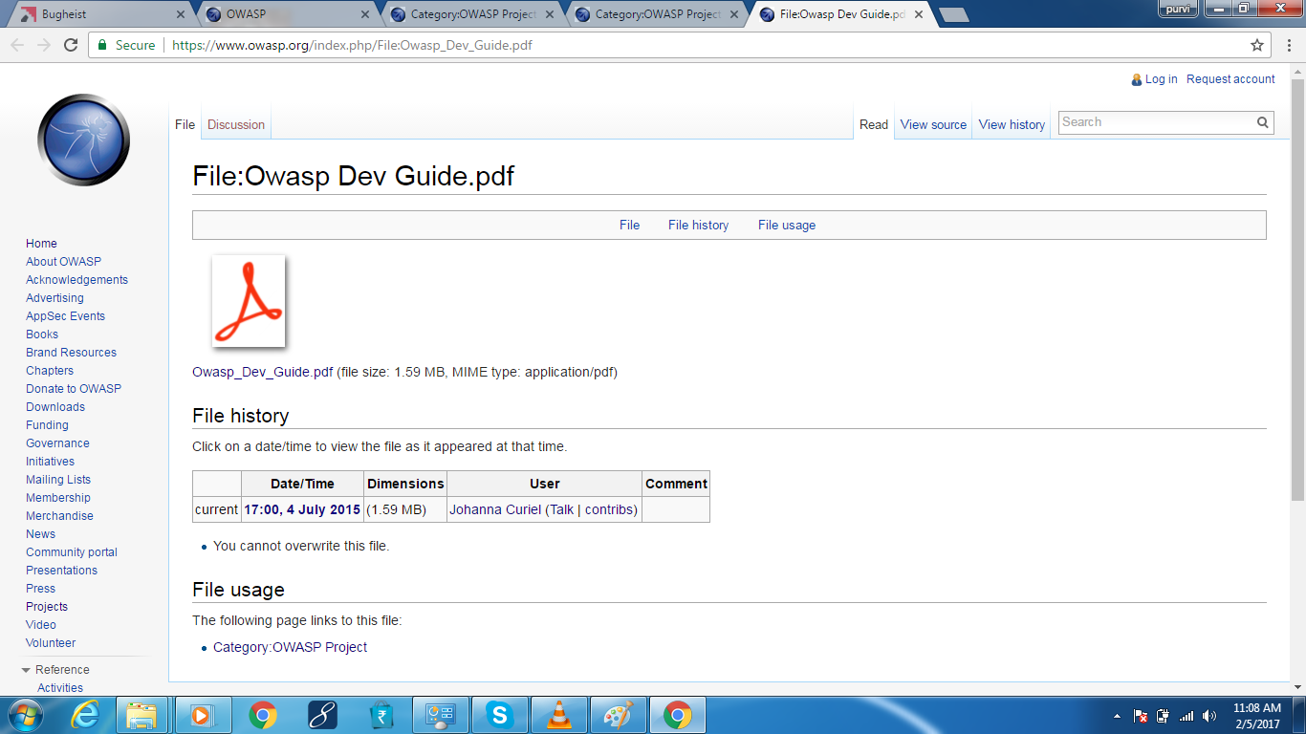Open a new tab with the new tab button
The image size is (1306, 734).
[x=953, y=14]
